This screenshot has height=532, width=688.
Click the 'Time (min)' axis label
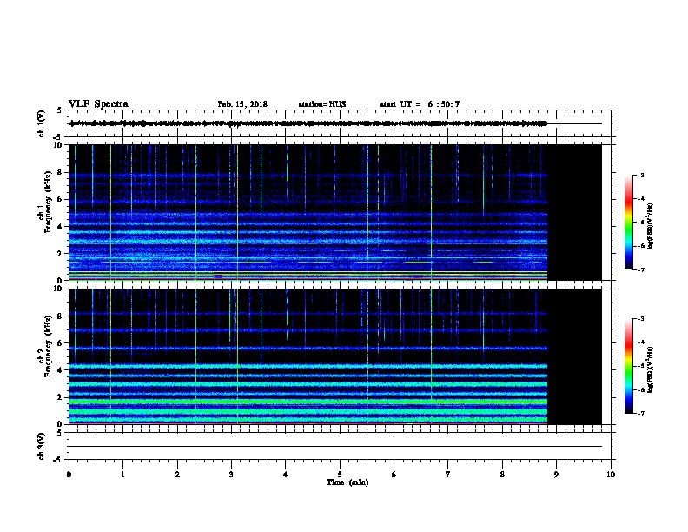coord(347,482)
